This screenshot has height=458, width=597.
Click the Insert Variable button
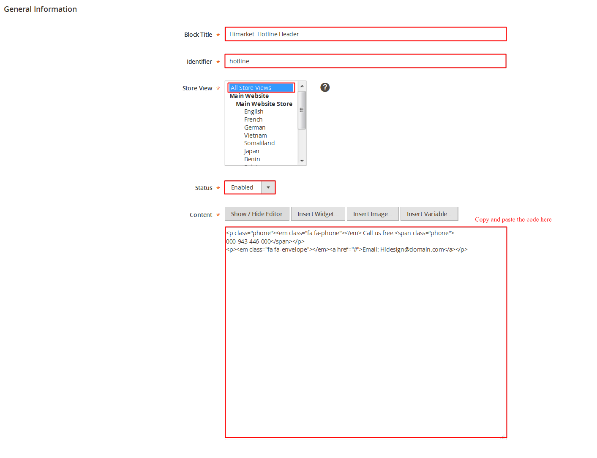tap(429, 214)
